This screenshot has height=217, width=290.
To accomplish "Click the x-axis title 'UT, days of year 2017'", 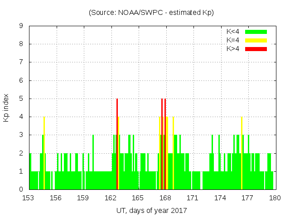I will point(151,210).
